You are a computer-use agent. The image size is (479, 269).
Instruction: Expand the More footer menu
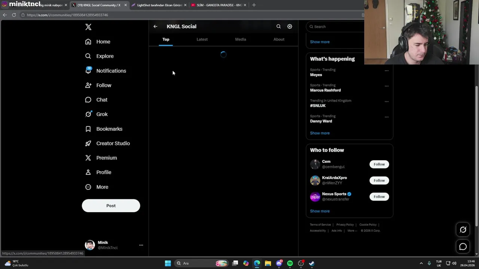tap(352, 231)
